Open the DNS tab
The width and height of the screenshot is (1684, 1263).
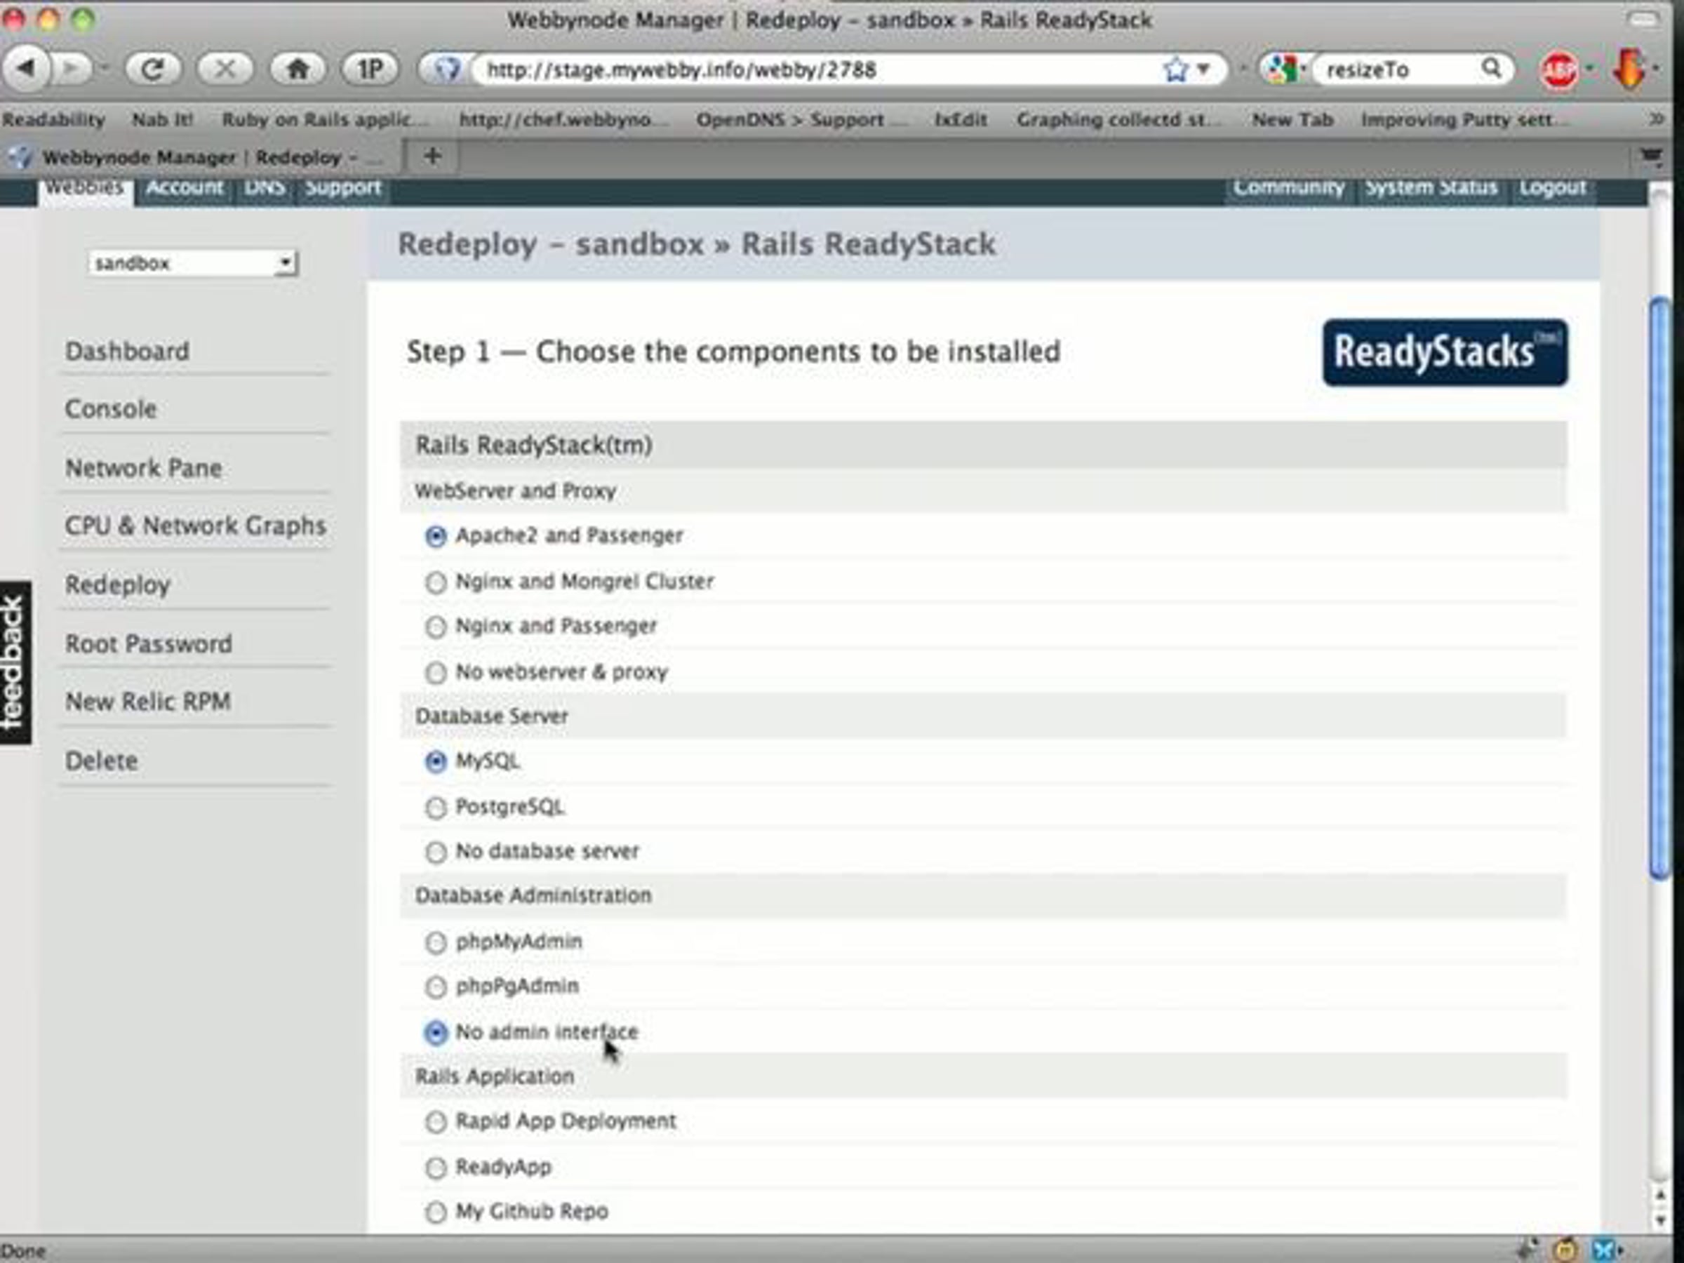(x=265, y=187)
